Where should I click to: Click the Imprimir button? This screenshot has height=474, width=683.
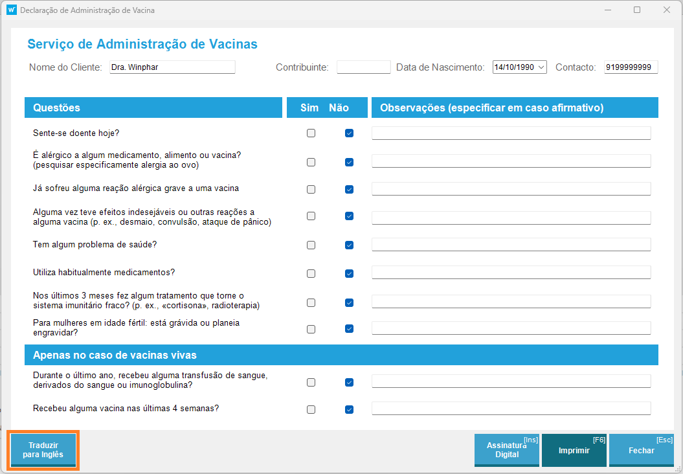point(574,450)
